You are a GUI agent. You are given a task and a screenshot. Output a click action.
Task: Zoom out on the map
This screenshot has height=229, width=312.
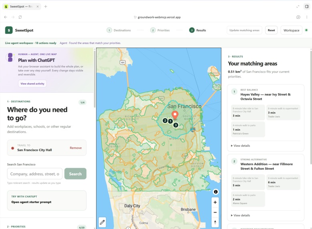coord(215,212)
